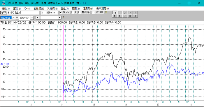
Task: Open the 種別(2) menu
Action: [17, 8]
